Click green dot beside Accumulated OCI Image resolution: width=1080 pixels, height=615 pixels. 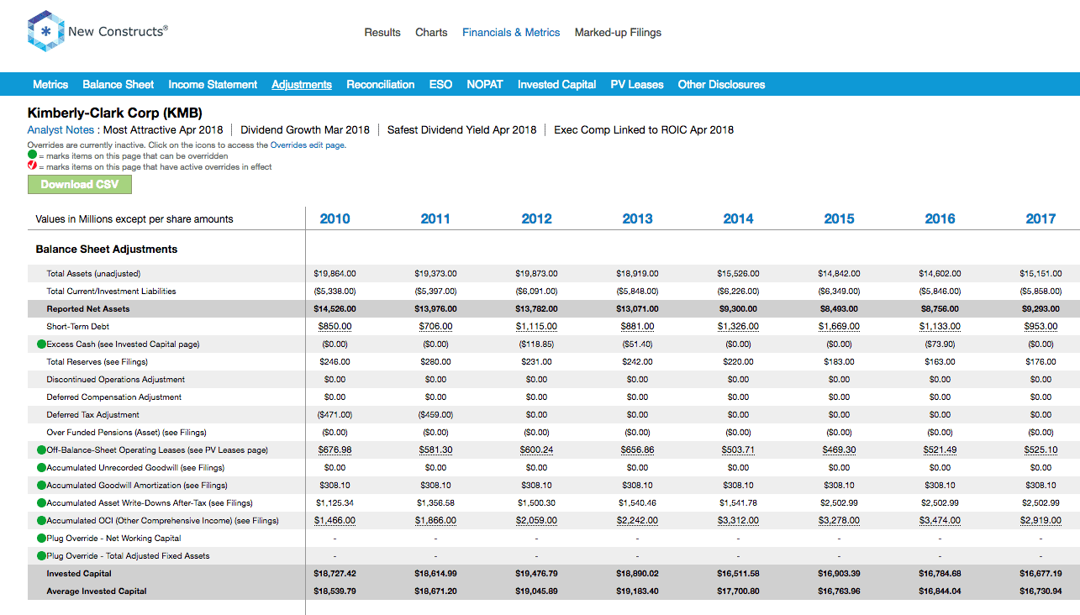pos(41,521)
